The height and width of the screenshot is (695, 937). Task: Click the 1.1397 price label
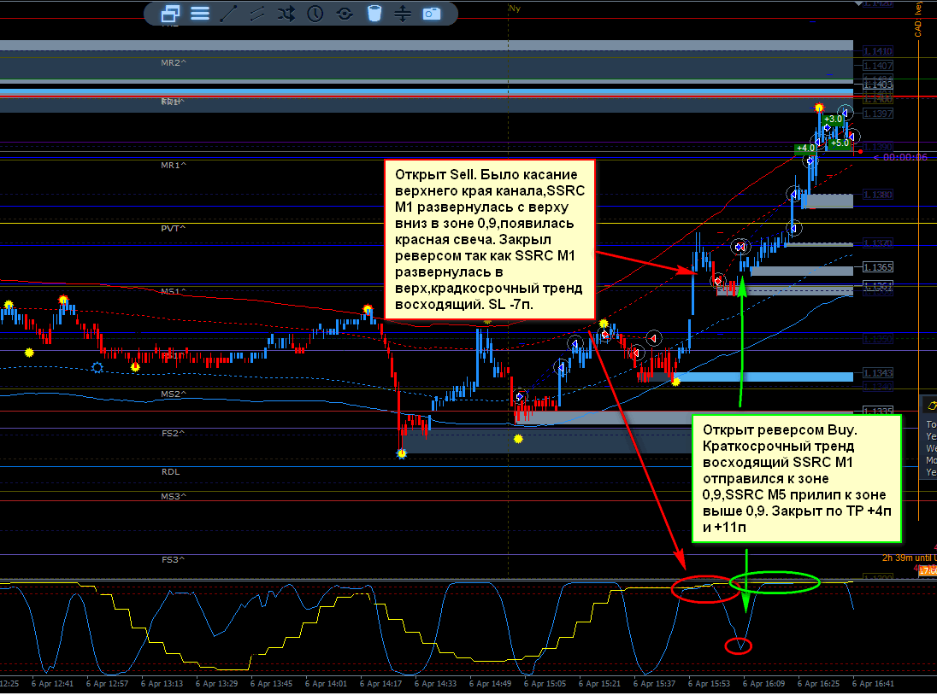877,114
